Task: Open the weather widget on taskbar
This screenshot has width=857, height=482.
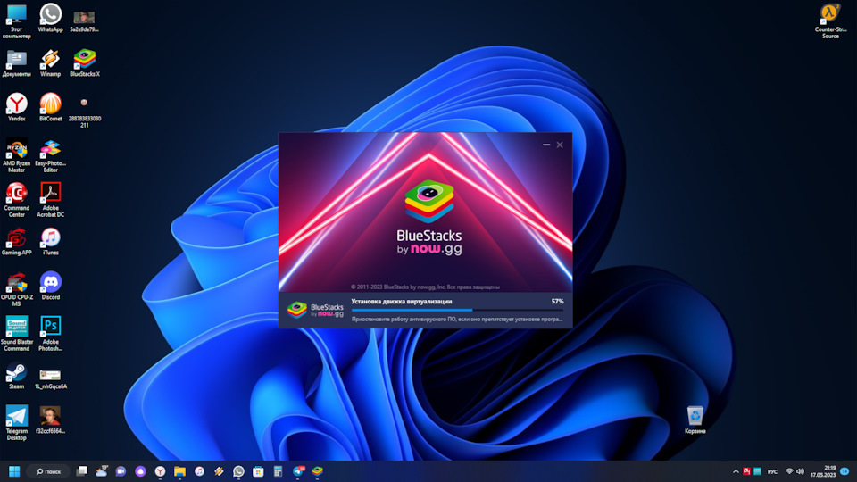Action: (101, 471)
